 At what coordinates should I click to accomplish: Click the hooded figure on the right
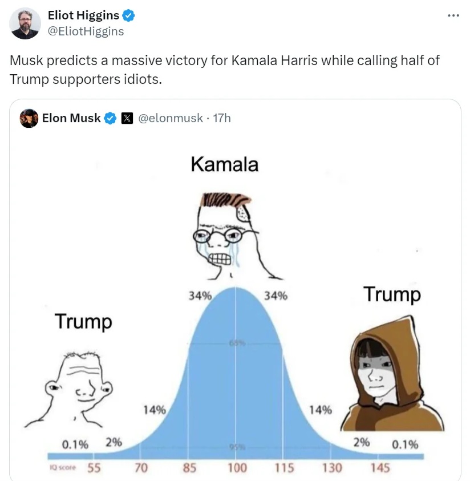(392, 373)
